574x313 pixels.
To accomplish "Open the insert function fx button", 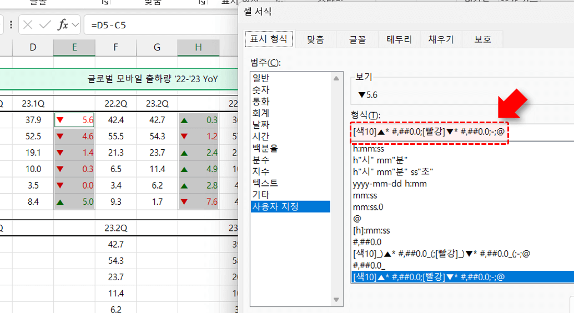I will [63, 25].
